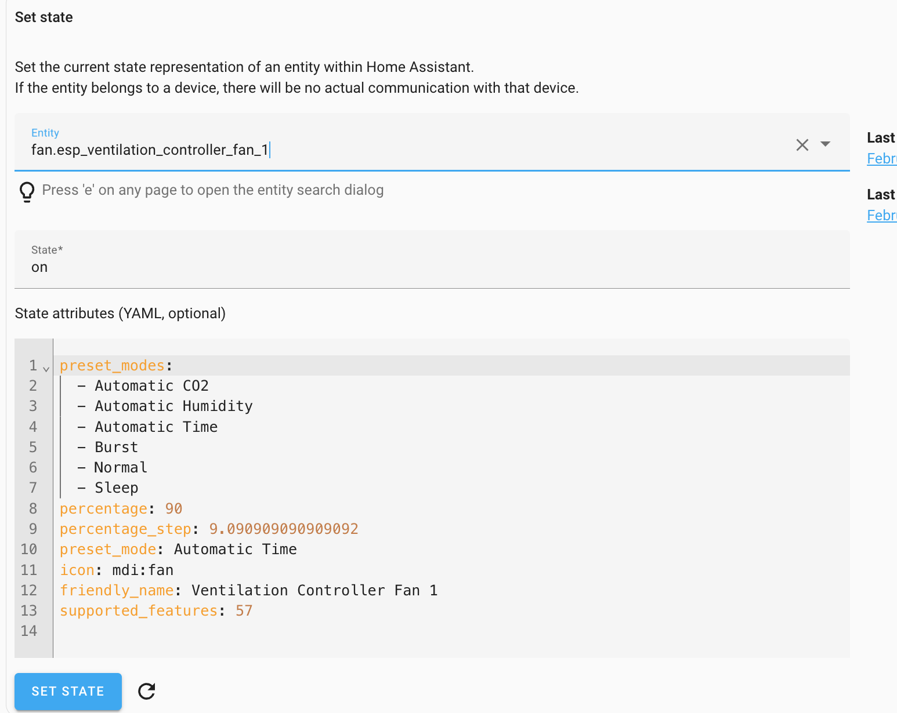The height and width of the screenshot is (713, 897).
Task: Place cursor on percentage value 90
Action: click(173, 508)
